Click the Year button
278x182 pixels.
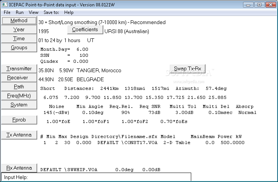point(19,30)
